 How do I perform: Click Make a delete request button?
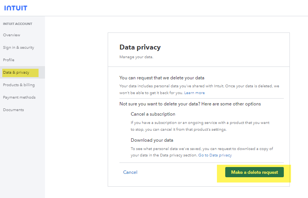pyautogui.click(x=254, y=172)
